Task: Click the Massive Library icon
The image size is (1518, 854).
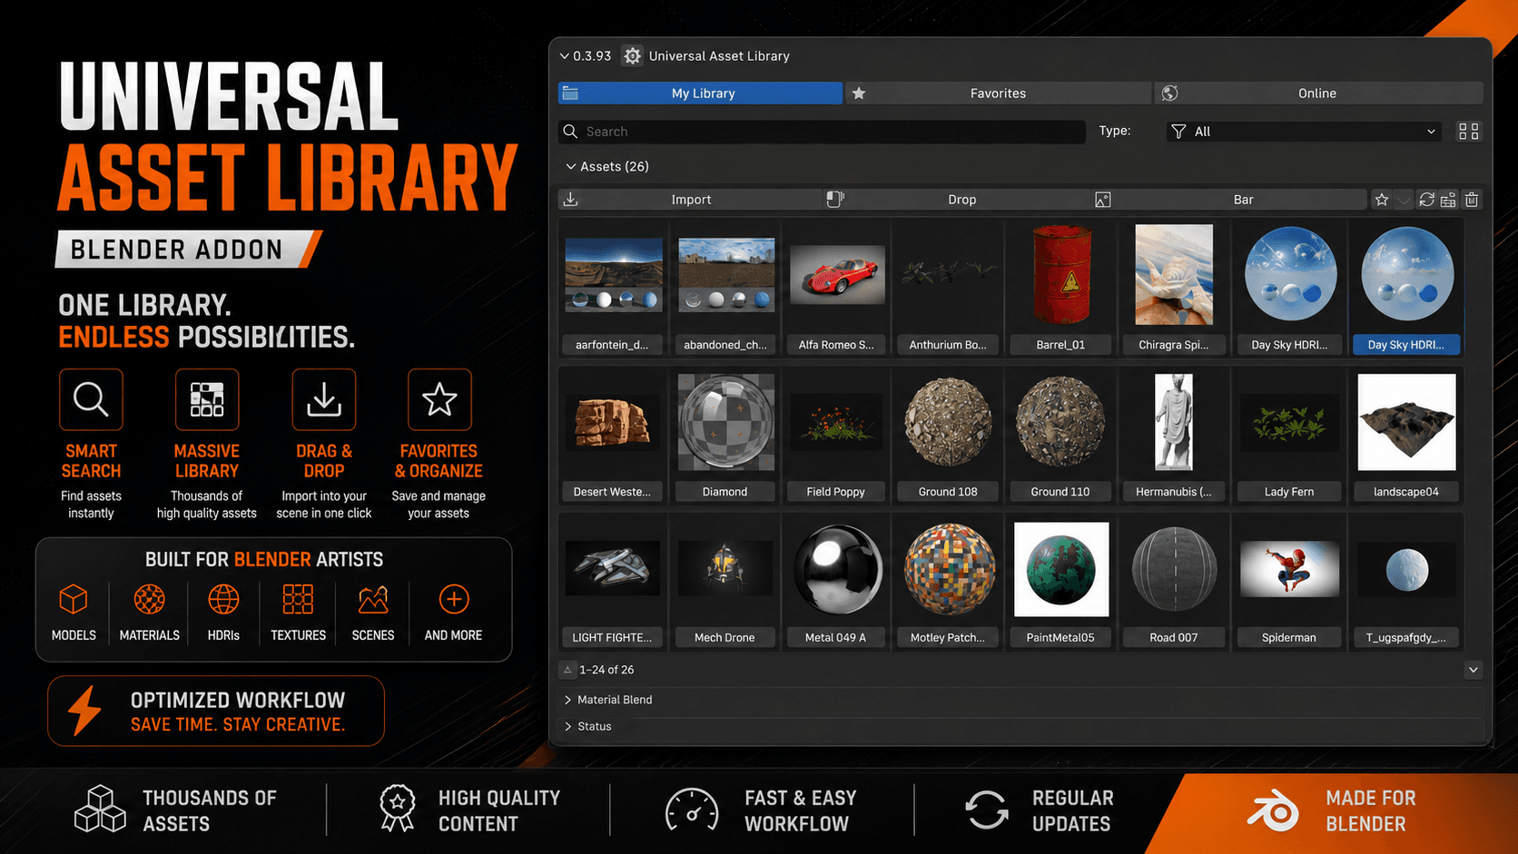Action: [x=207, y=399]
